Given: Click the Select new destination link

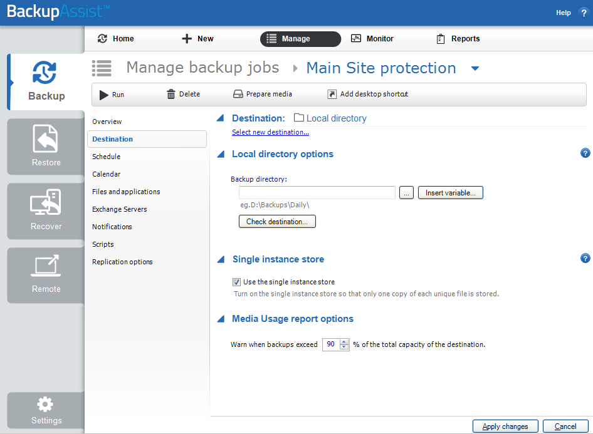Looking at the screenshot, I should coord(270,132).
